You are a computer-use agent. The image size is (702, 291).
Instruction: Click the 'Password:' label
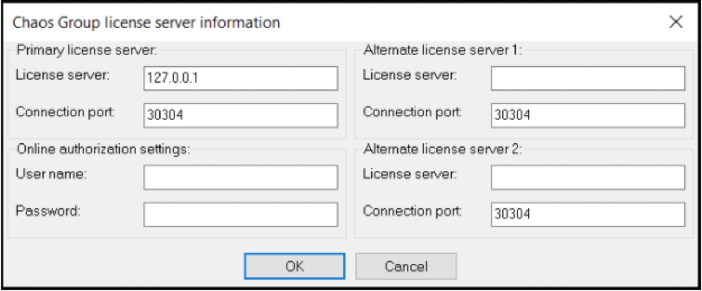pos(48,211)
